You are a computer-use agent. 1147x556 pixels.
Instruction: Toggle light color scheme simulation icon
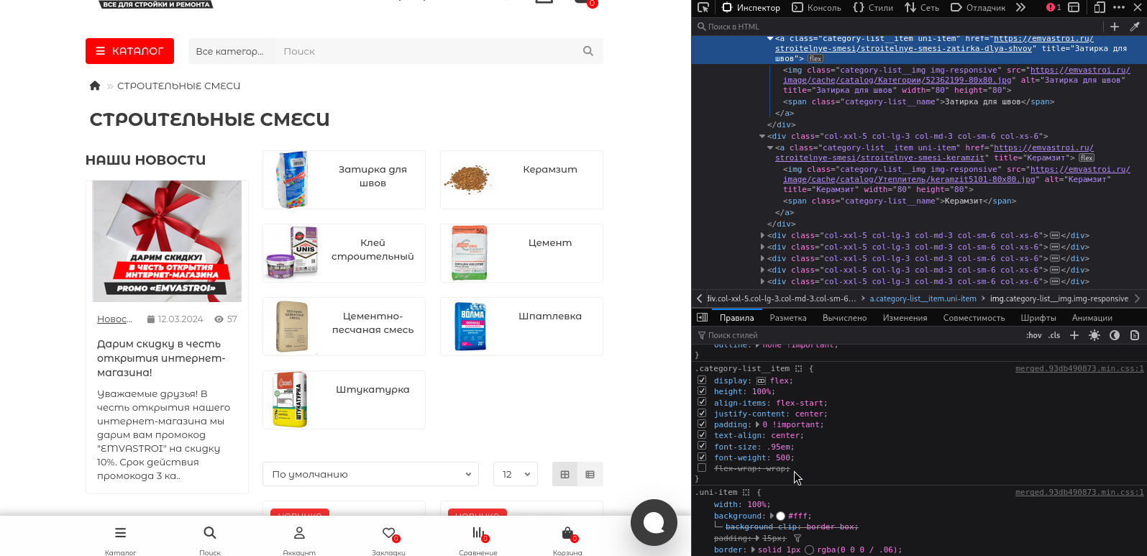click(1095, 335)
